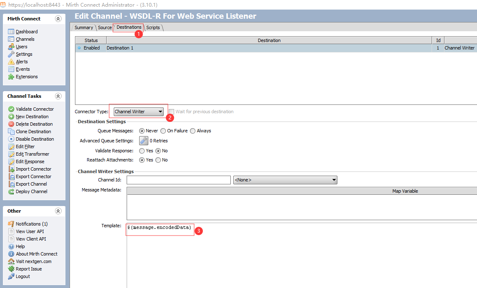Collapse the Mirth Connect panel
477x288 pixels.
point(58,19)
